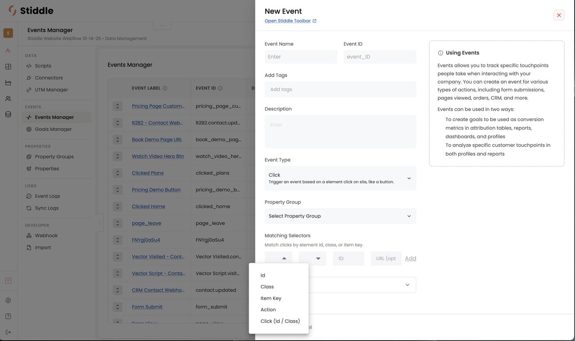Open the second Matching Selectors dropdown

[313, 259]
